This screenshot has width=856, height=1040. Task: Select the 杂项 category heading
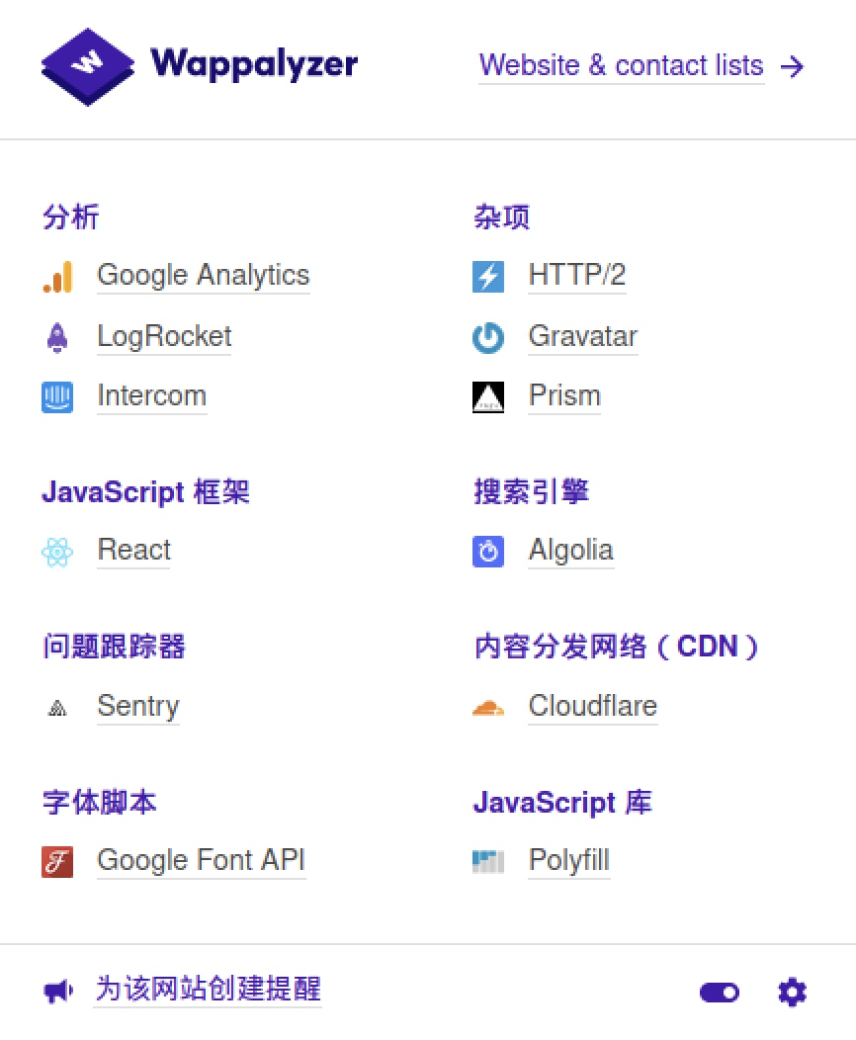501,217
